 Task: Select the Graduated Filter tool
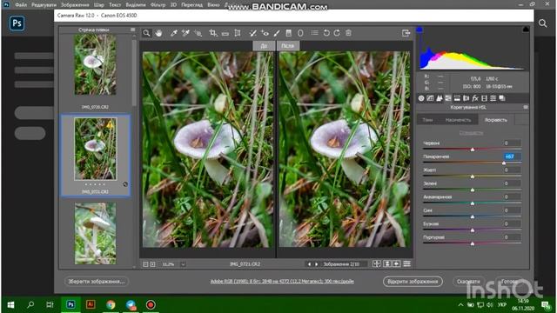288,33
